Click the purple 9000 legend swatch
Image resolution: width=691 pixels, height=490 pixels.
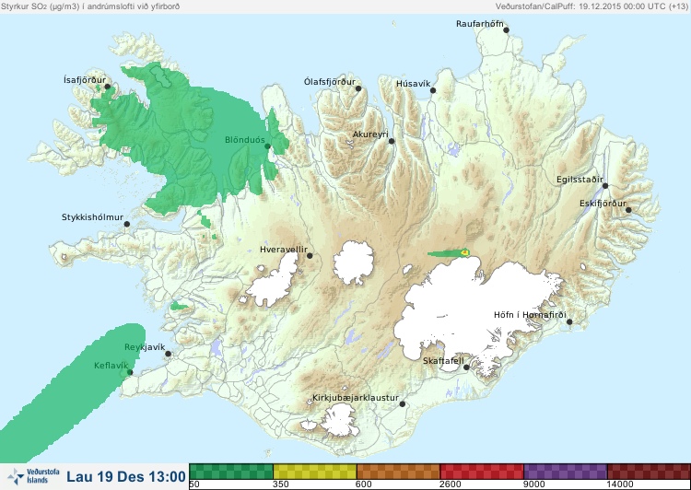[566, 472]
